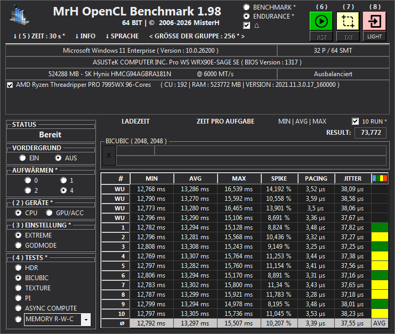The height and width of the screenshot is (334, 395).
Task: Click the RESULT value field 73,772
Action: 370,133
